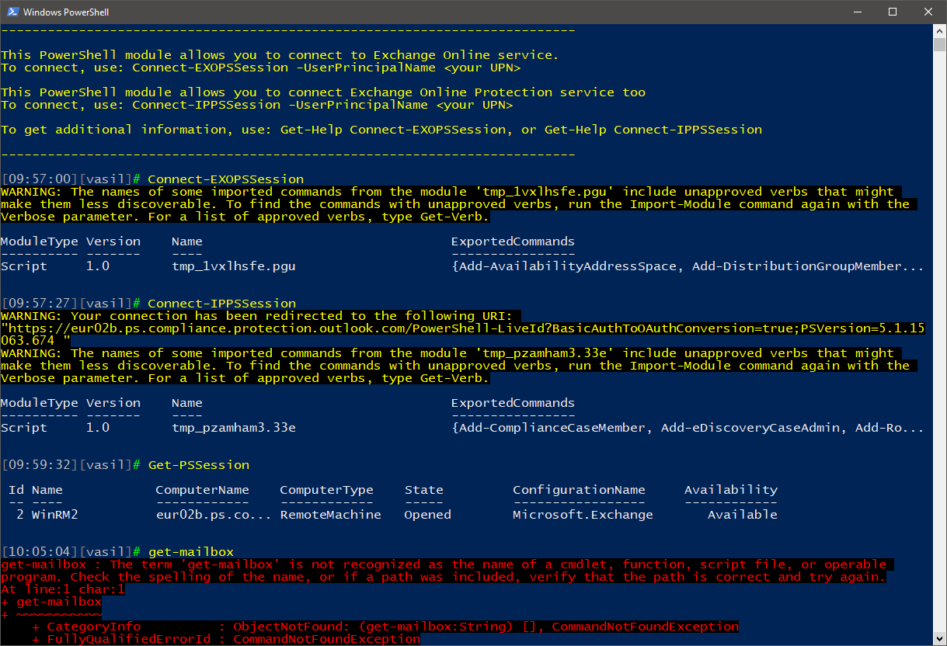The height and width of the screenshot is (646, 947).
Task: Click the 'CategoryInfo' error line
Action: coord(385,627)
